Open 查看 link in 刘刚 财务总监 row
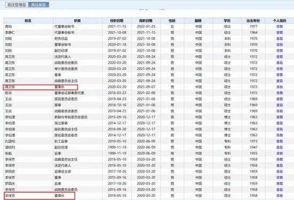Screen dimensions: 294x200 (280, 39)
